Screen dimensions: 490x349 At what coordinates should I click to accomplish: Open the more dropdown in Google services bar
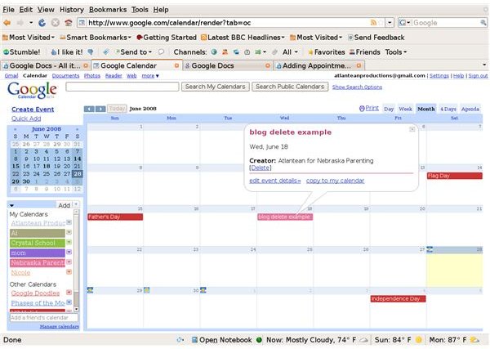tap(150, 76)
